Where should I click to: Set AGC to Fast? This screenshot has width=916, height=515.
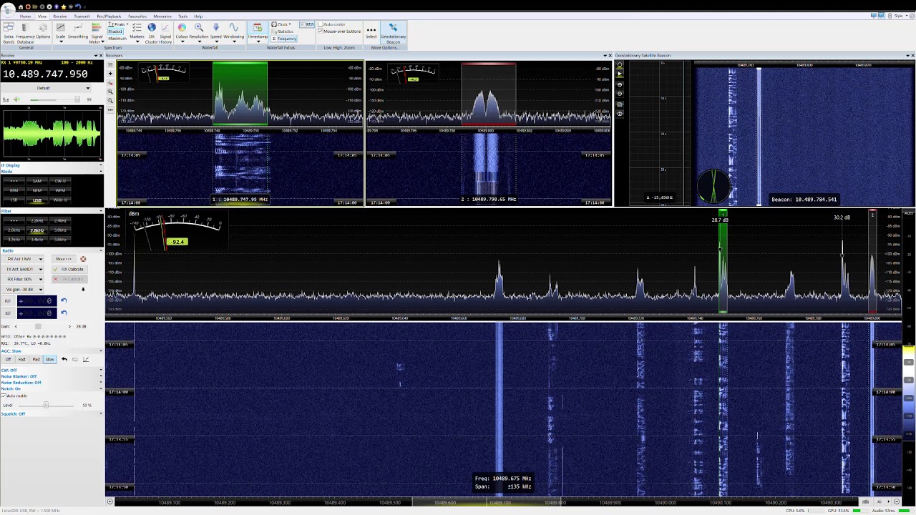pos(22,359)
